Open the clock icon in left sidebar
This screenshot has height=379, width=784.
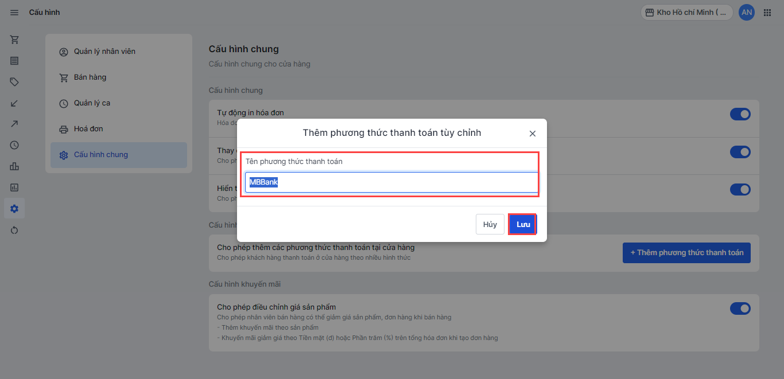tap(14, 145)
